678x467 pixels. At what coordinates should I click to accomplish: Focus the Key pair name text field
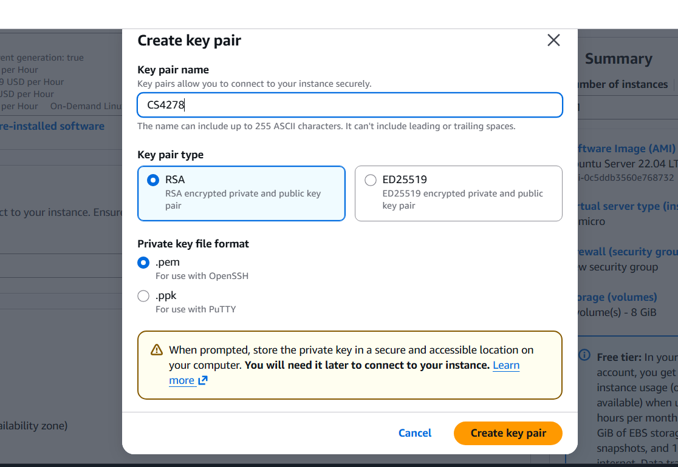point(349,105)
